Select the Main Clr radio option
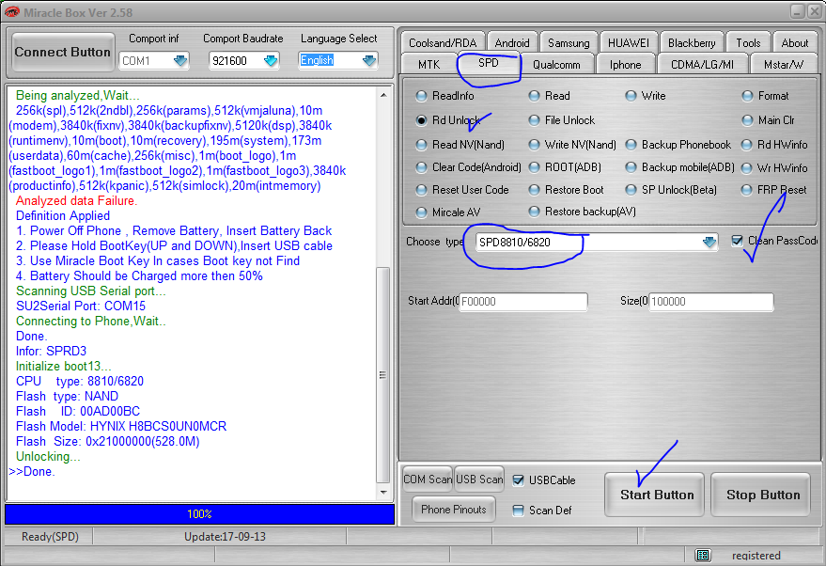Image resolution: width=826 pixels, height=566 pixels. pos(747,120)
